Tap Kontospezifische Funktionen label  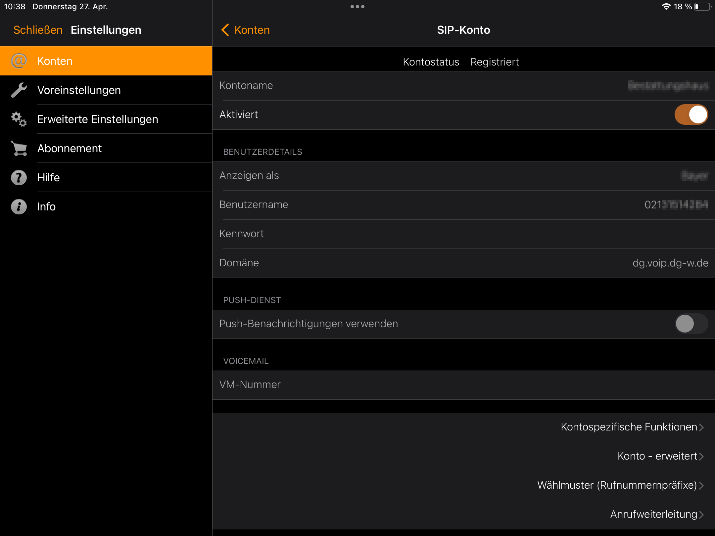(629, 427)
